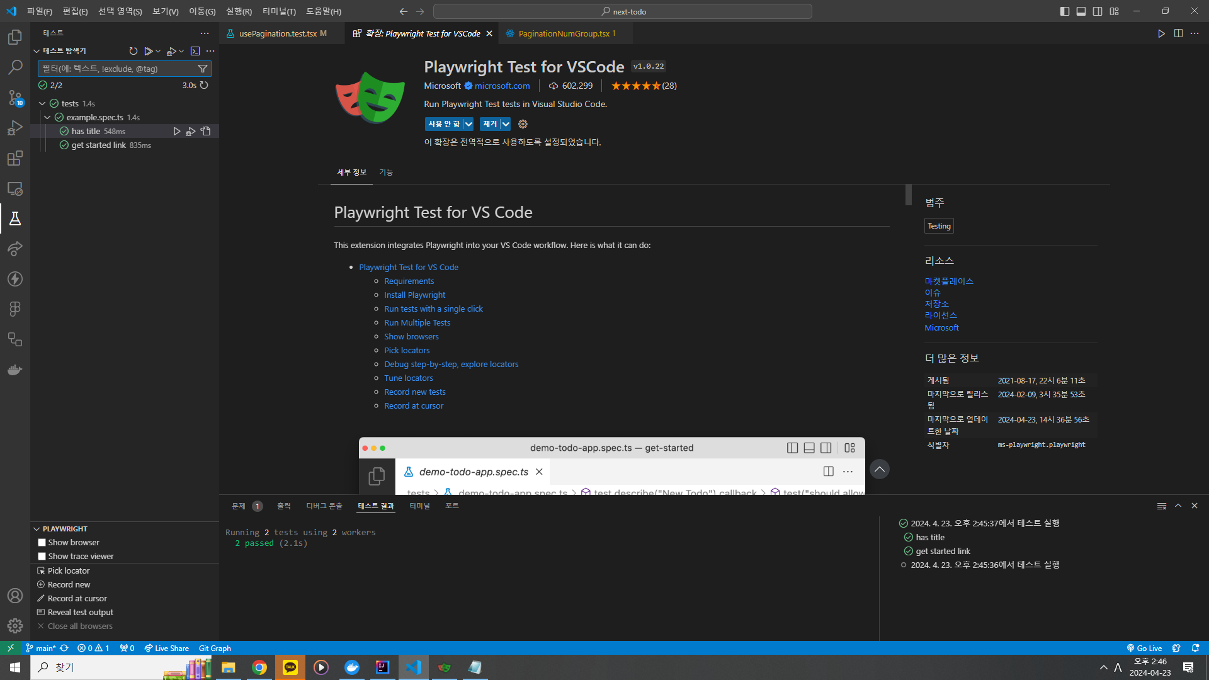The width and height of the screenshot is (1209, 680).
Task: Open the disable button dropdown arrow
Action: (468, 124)
